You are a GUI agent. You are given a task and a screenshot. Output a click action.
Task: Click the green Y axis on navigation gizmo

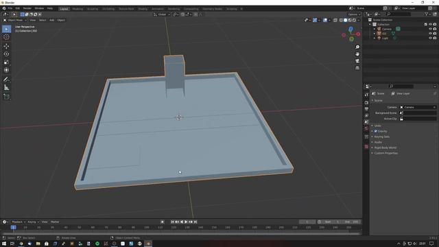pyautogui.click(x=351, y=39)
